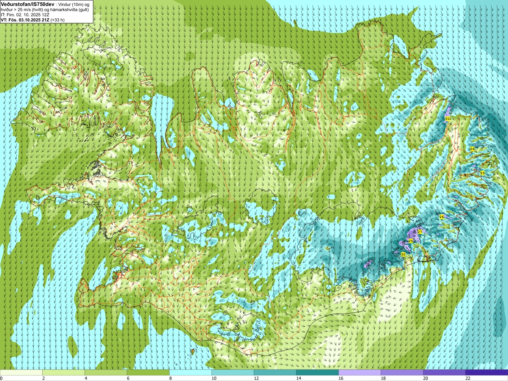
Task: Pick the dark teal 14–16 m/s legend swatch
Action: pos(317,373)
